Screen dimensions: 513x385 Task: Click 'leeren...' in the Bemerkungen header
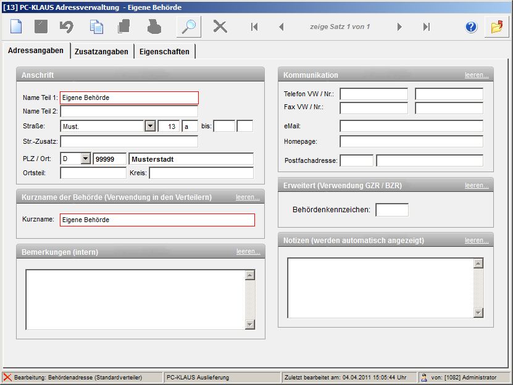[248, 252]
